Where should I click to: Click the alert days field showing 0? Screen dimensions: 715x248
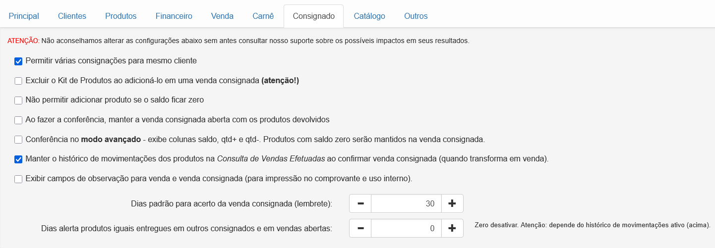pyautogui.click(x=406, y=228)
